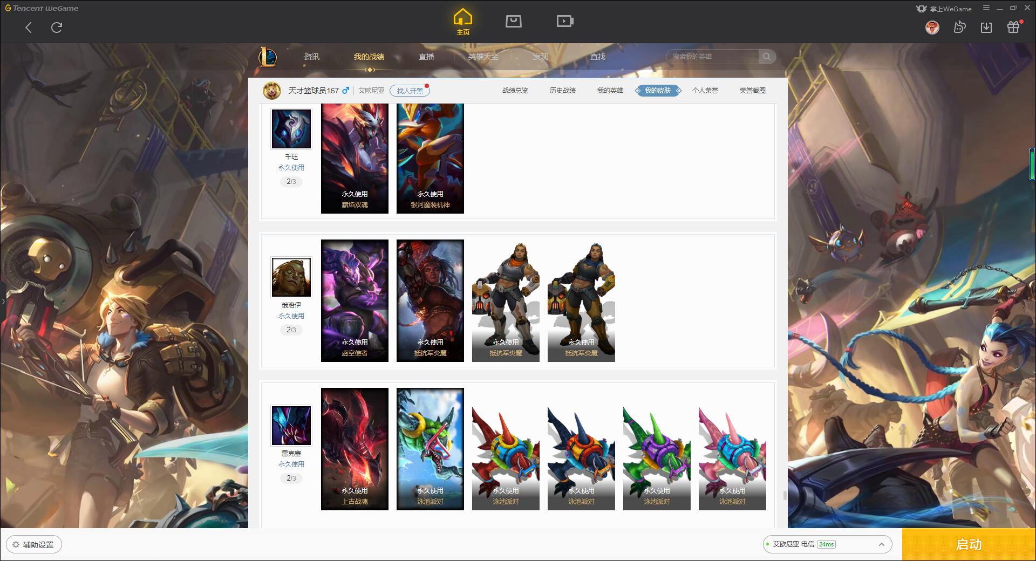Refresh the page with the reload icon
This screenshot has height=561, width=1036.
pos(57,28)
